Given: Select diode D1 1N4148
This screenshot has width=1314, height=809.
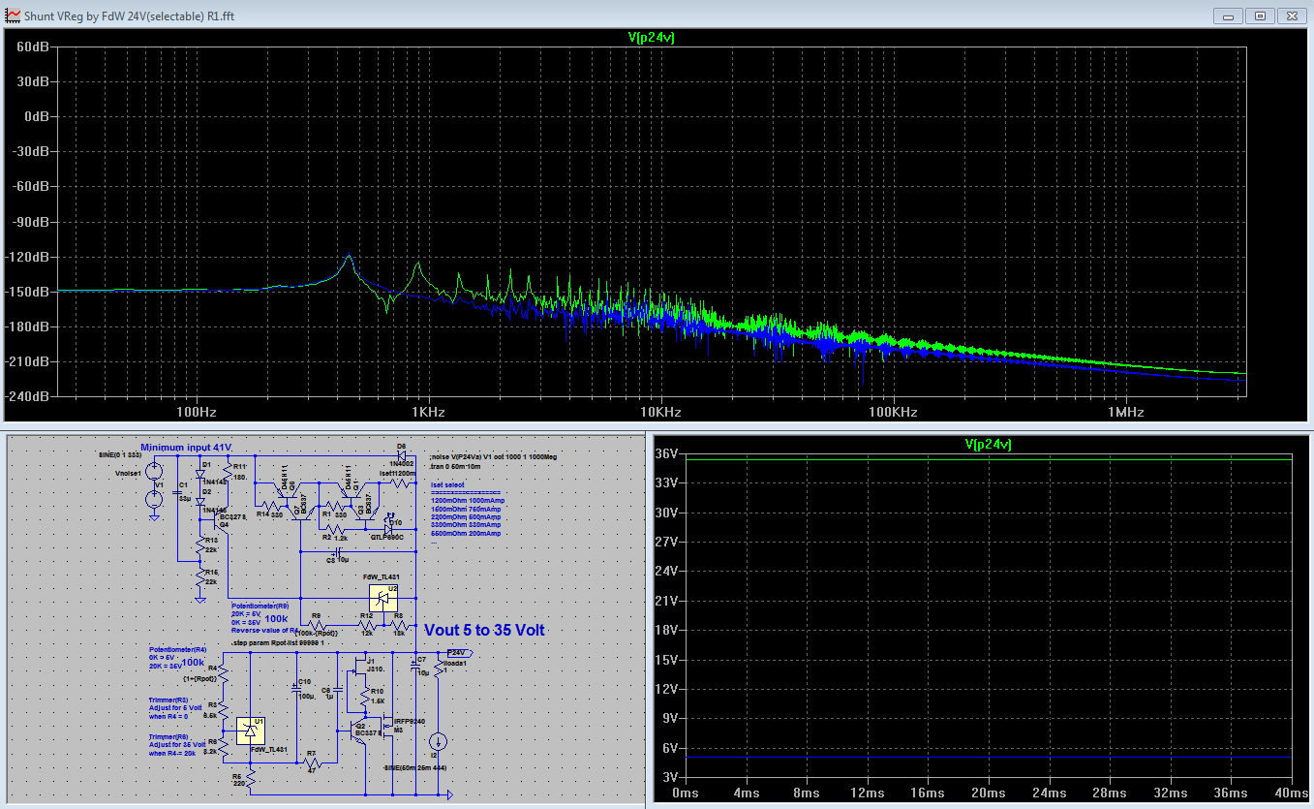Looking at the screenshot, I should [200, 474].
